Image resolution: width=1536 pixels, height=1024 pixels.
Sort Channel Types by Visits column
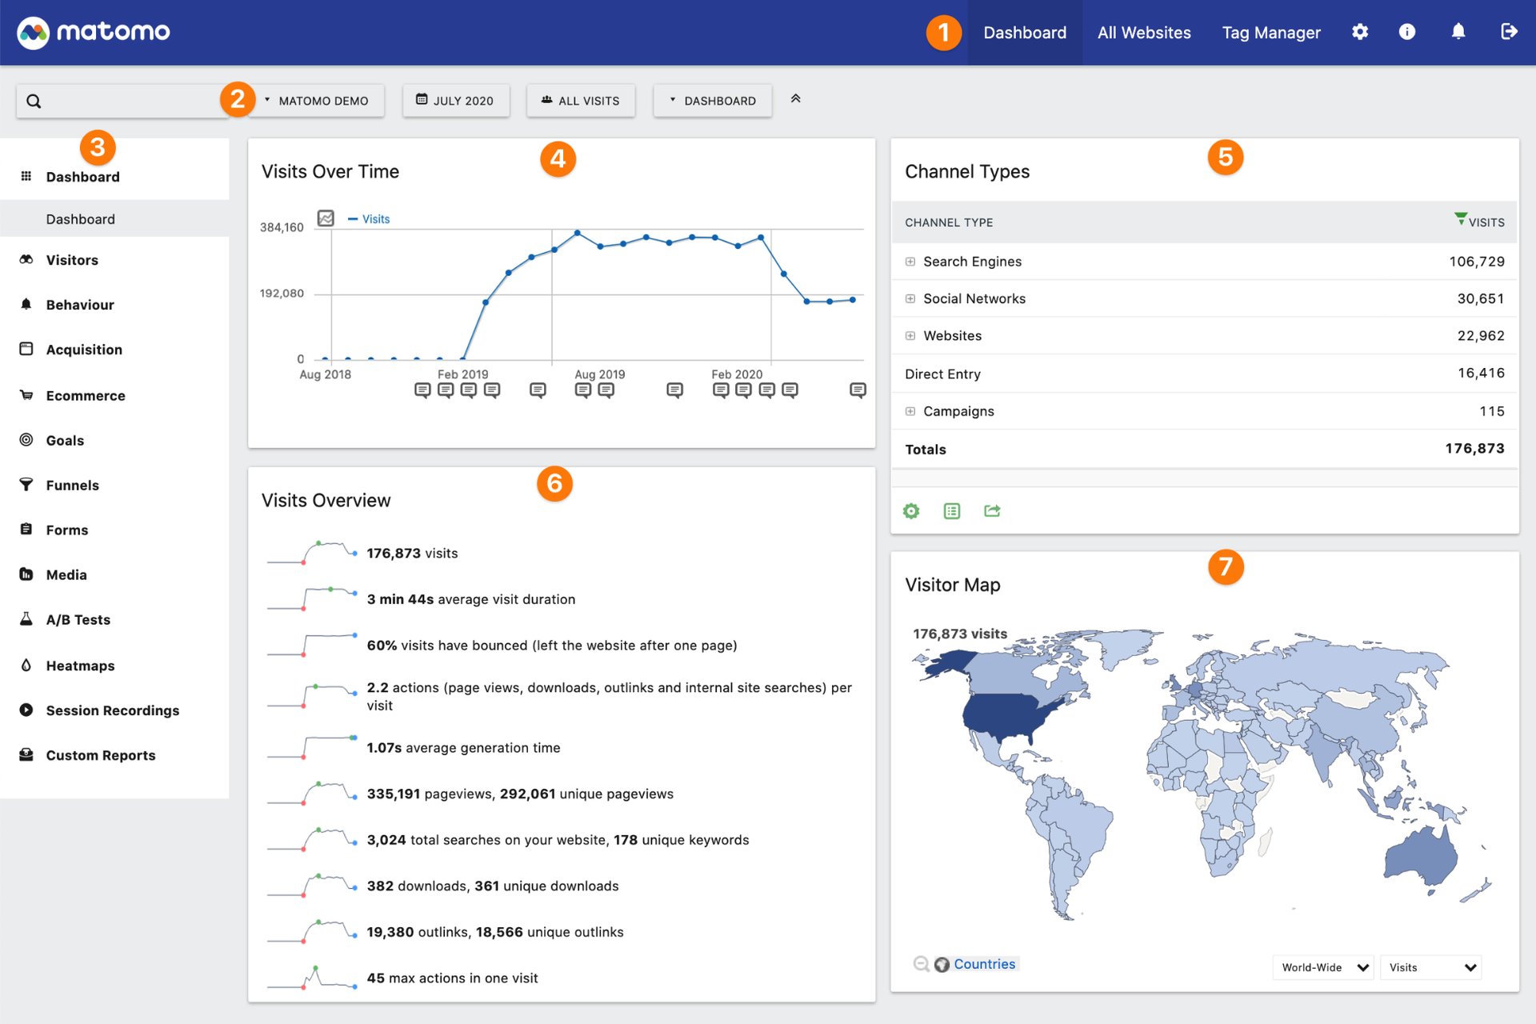1481,222
